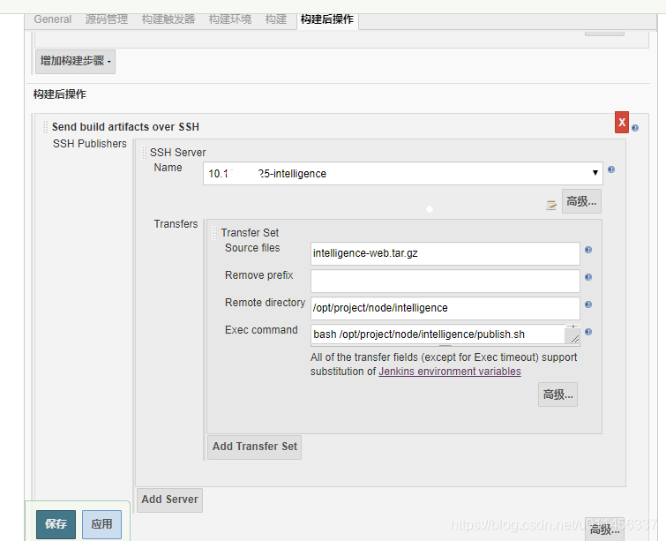Image resolution: width=666 pixels, height=541 pixels.
Task: Focus the Exec command text area
Action: tap(445, 334)
